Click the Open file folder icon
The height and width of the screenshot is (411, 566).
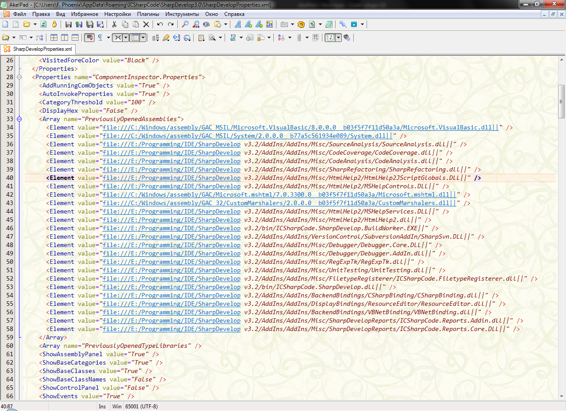point(27,24)
